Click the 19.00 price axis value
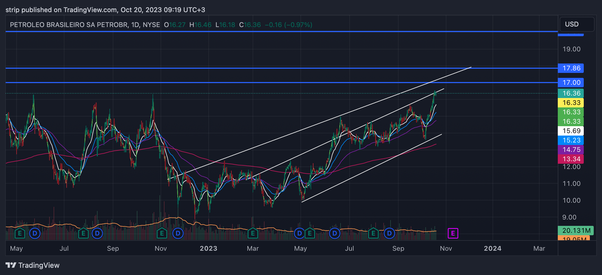 click(572, 49)
